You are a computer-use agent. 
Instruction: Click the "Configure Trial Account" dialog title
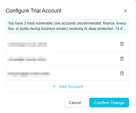(x=34, y=11)
